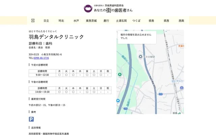Go to the 東西茨城 area tab
This screenshot has height=135, width=216.
point(91,21)
